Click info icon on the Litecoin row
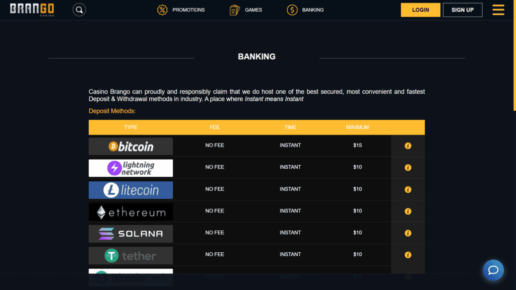 408,189
